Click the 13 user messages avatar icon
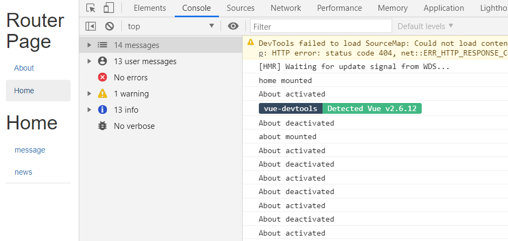Screen dimensions: 508x241 tap(102, 61)
